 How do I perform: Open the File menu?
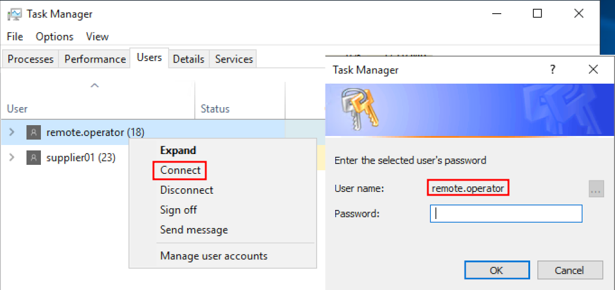[x=15, y=37]
